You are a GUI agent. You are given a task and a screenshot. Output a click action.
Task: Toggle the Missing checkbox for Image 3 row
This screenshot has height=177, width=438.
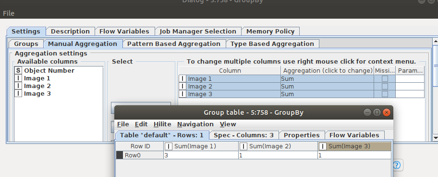click(x=385, y=94)
